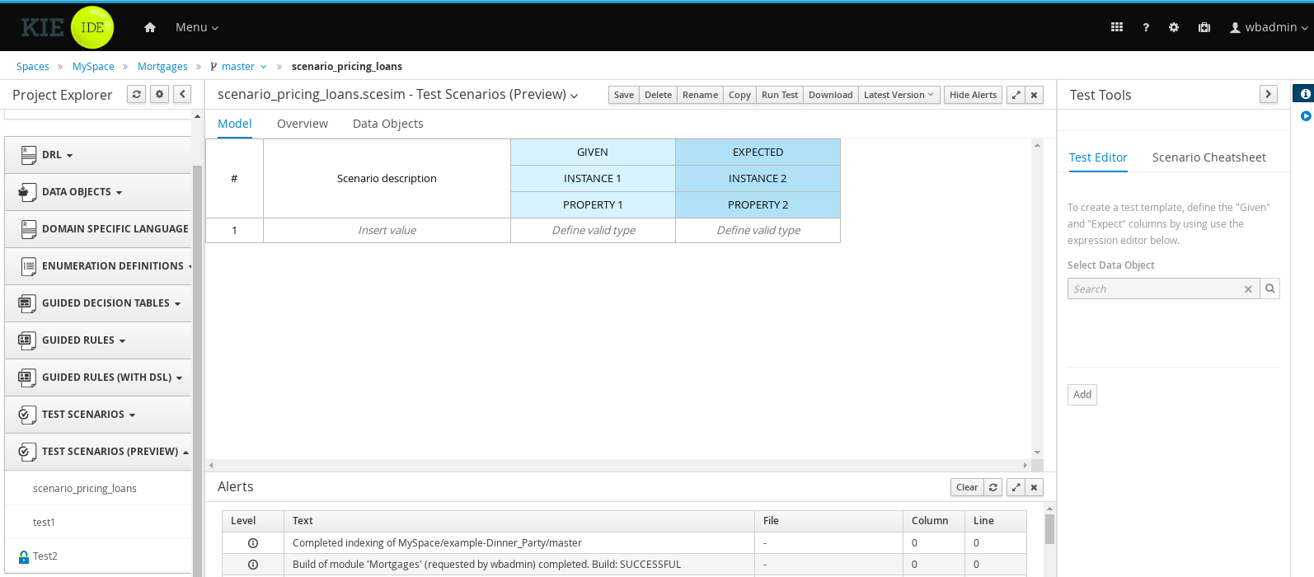Viewport: 1314px width, 577px height.
Task: Open the Latest Version dropdown
Action: pyautogui.click(x=899, y=95)
